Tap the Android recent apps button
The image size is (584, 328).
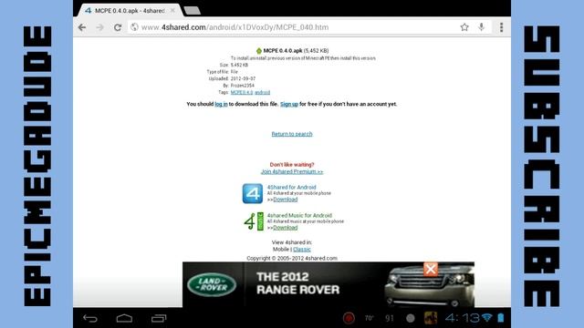pyautogui.click(x=159, y=318)
